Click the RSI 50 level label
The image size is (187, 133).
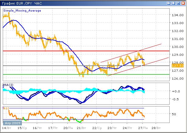(x=174, y=114)
